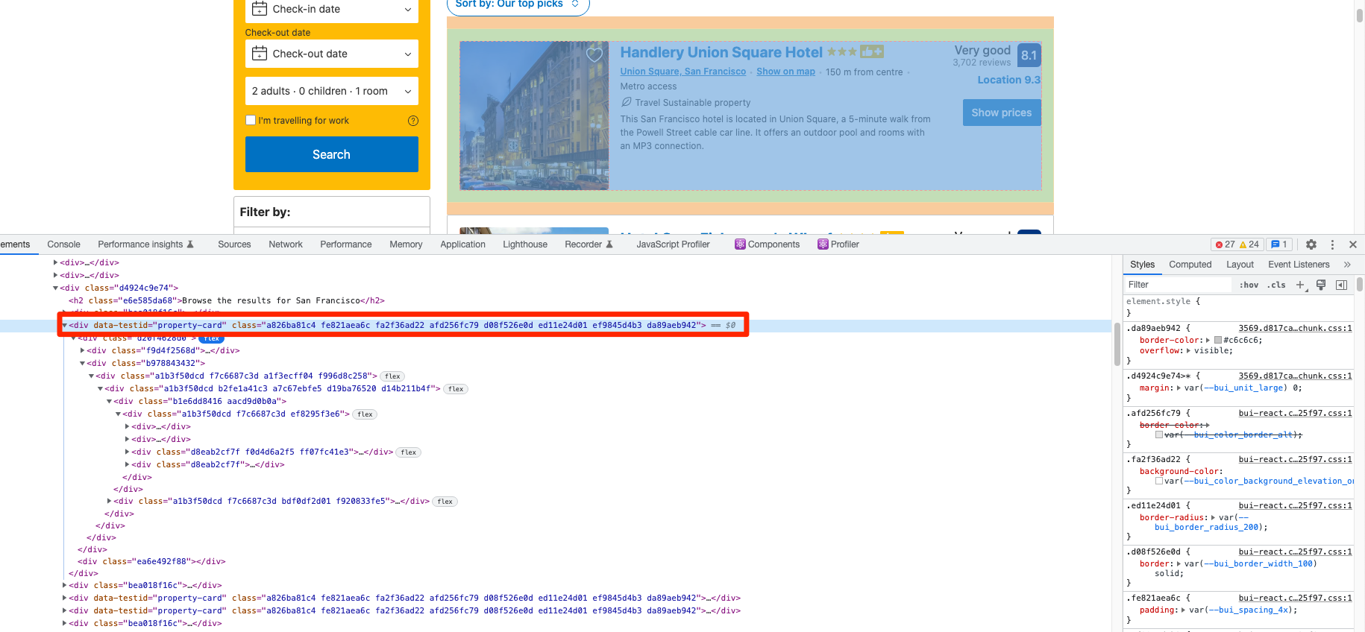Open the Handlery Union Square Hotel title link

[x=721, y=52]
